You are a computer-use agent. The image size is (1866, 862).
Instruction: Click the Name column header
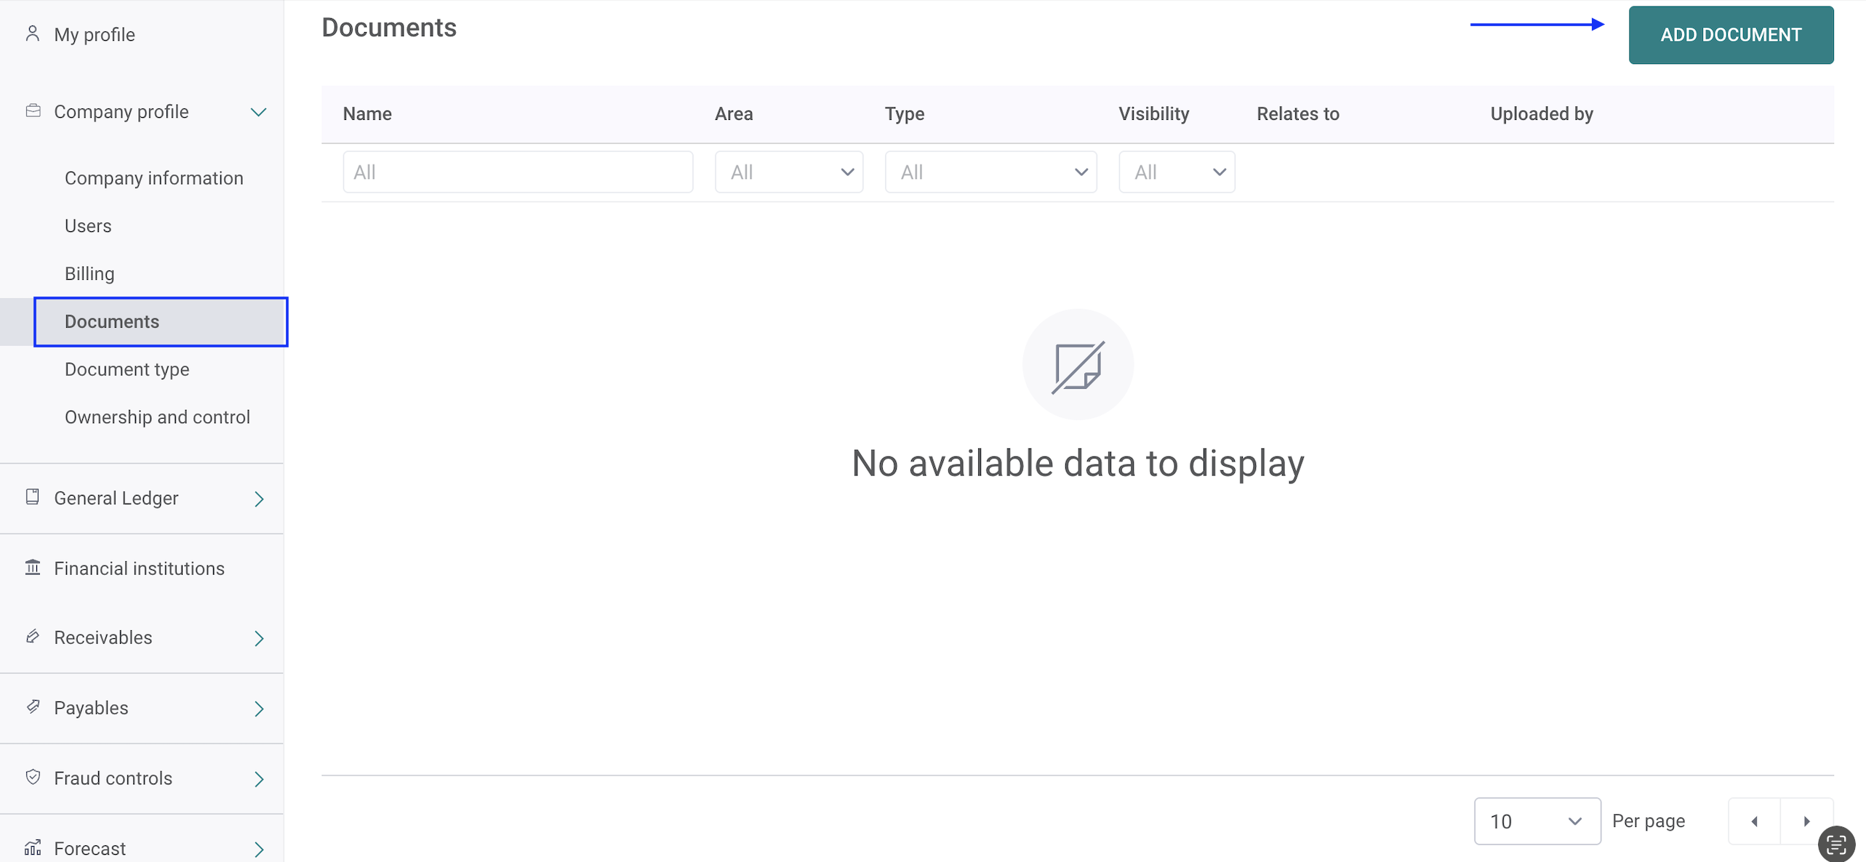367,114
